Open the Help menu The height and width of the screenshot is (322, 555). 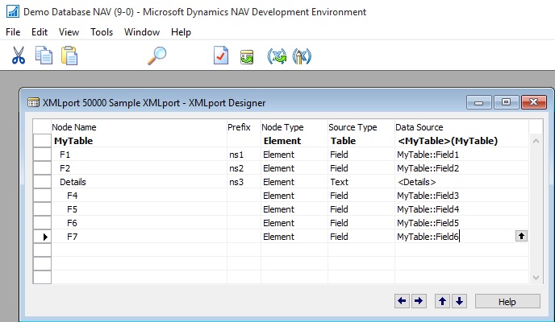point(181,32)
